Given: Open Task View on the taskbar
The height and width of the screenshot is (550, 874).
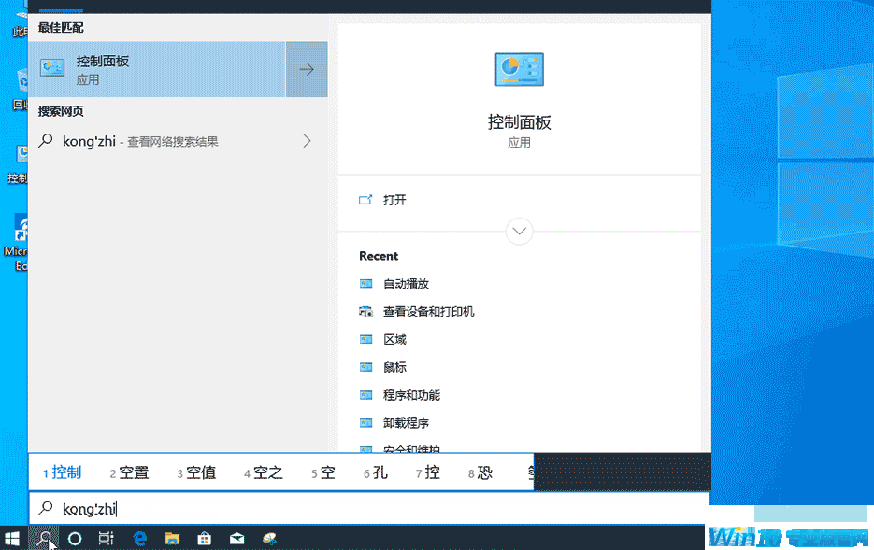Looking at the screenshot, I should pyautogui.click(x=106, y=538).
